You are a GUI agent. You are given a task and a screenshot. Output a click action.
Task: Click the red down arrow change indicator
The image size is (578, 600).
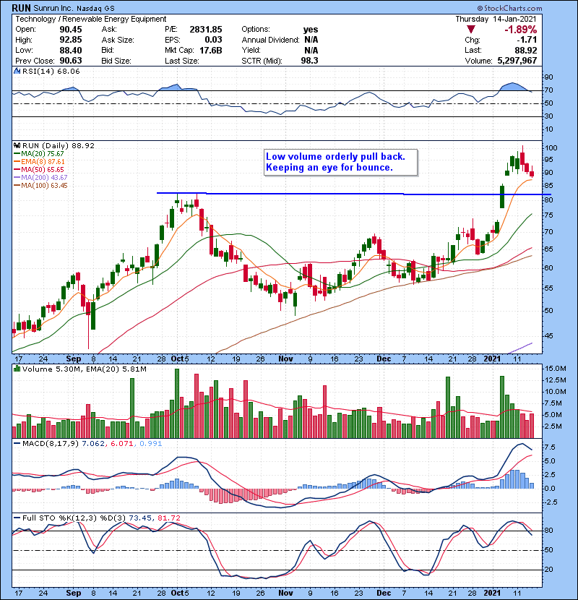(471, 30)
